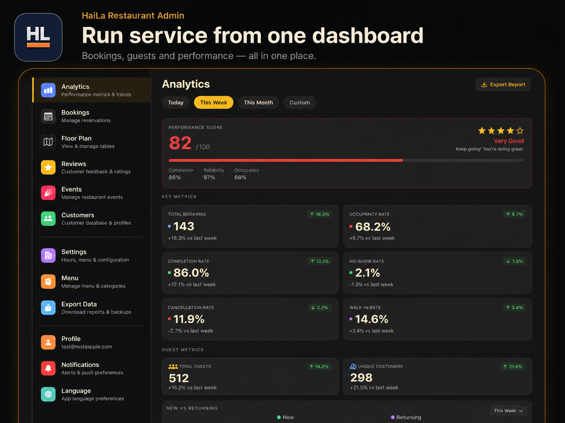Click the Events party popper icon

tap(48, 193)
